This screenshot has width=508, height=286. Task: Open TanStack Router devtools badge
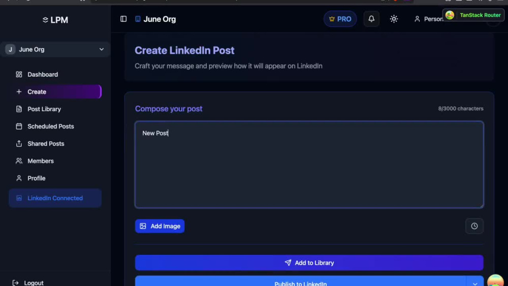[x=473, y=15]
